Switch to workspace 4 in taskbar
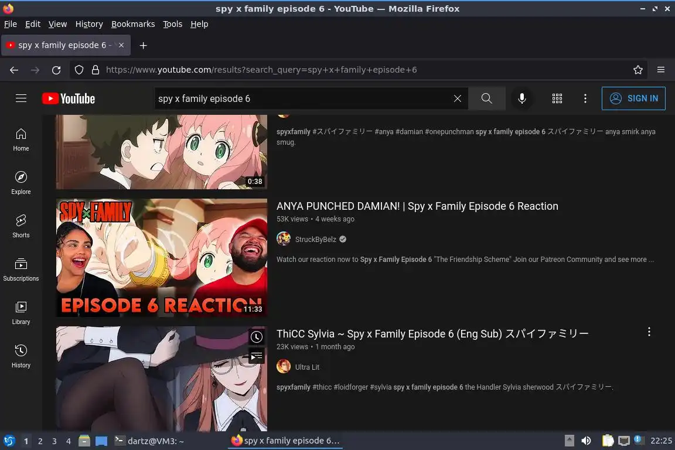 click(69, 441)
